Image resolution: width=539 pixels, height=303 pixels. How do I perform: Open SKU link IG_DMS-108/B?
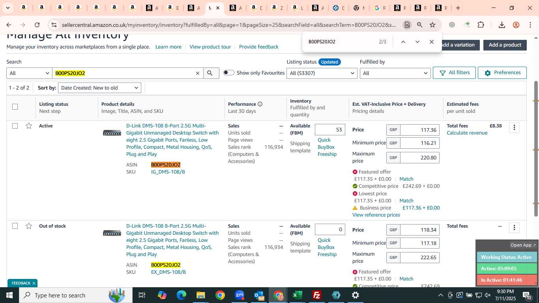pyautogui.click(x=168, y=172)
